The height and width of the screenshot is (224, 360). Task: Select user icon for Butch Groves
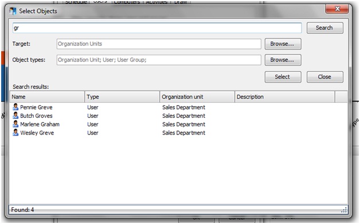coord(15,115)
